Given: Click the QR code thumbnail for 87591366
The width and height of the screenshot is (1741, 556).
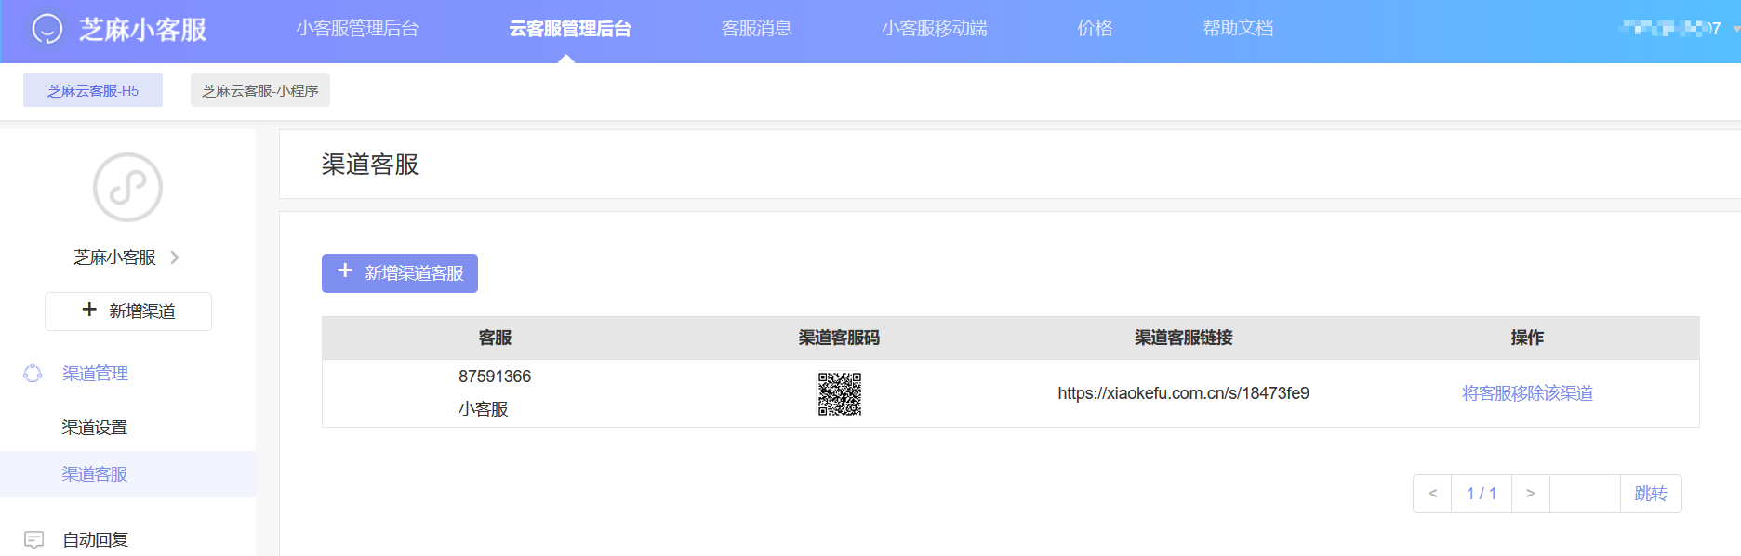Looking at the screenshot, I should tap(839, 394).
